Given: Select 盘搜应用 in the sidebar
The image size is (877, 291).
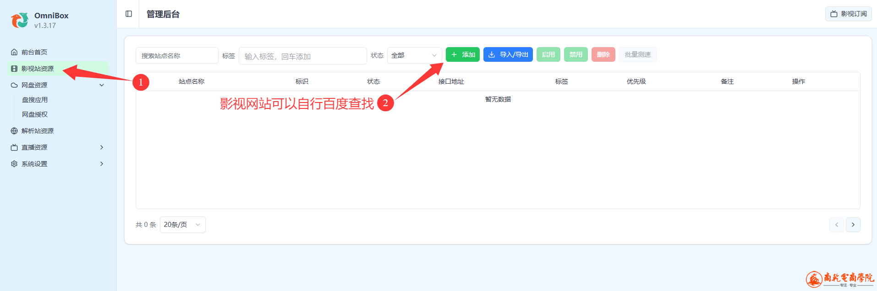Looking at the screenshot, I should click(x=35, y=100).
